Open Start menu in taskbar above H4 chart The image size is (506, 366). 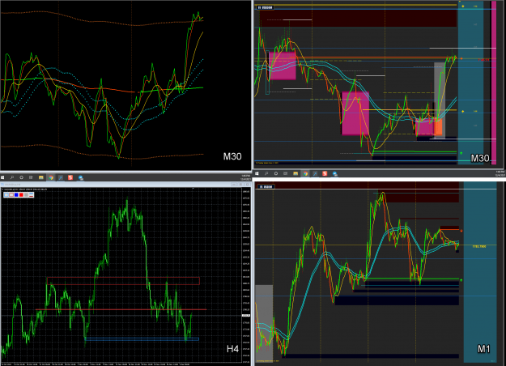[2, 177]
